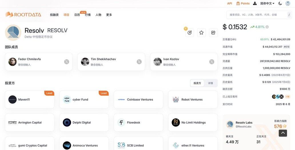Click the No Limit Holdings logo icon
The height and width of the screenshot is (150, 295).
[x=176, y=123]
